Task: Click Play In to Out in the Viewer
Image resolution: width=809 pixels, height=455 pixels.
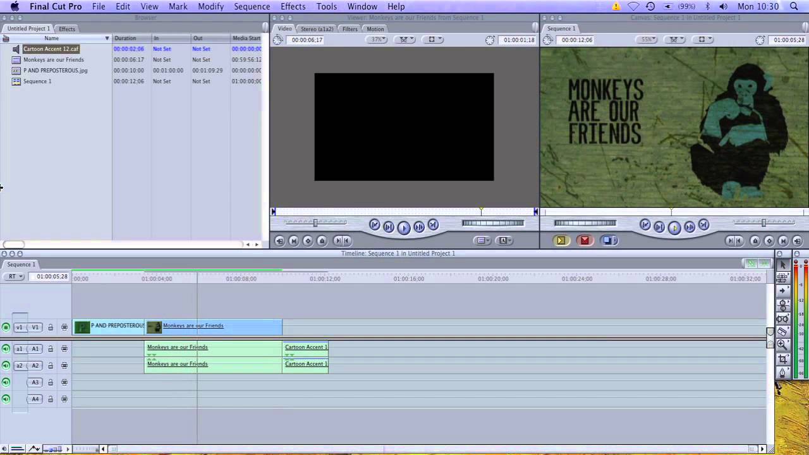Action: tap(389, 227)
